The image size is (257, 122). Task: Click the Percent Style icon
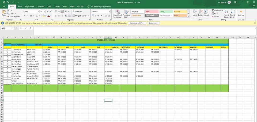click(x=98, y=16)
